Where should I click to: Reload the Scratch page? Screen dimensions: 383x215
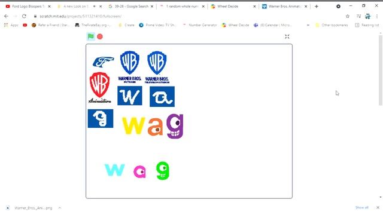(x=24, y=16)
